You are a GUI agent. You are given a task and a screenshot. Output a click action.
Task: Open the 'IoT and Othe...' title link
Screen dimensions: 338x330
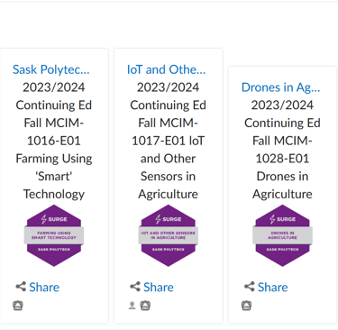[166, 69]
